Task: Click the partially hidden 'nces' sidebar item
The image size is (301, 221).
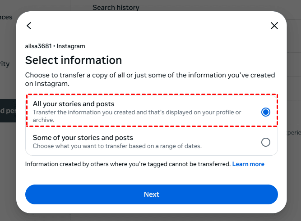Action: 6,17
